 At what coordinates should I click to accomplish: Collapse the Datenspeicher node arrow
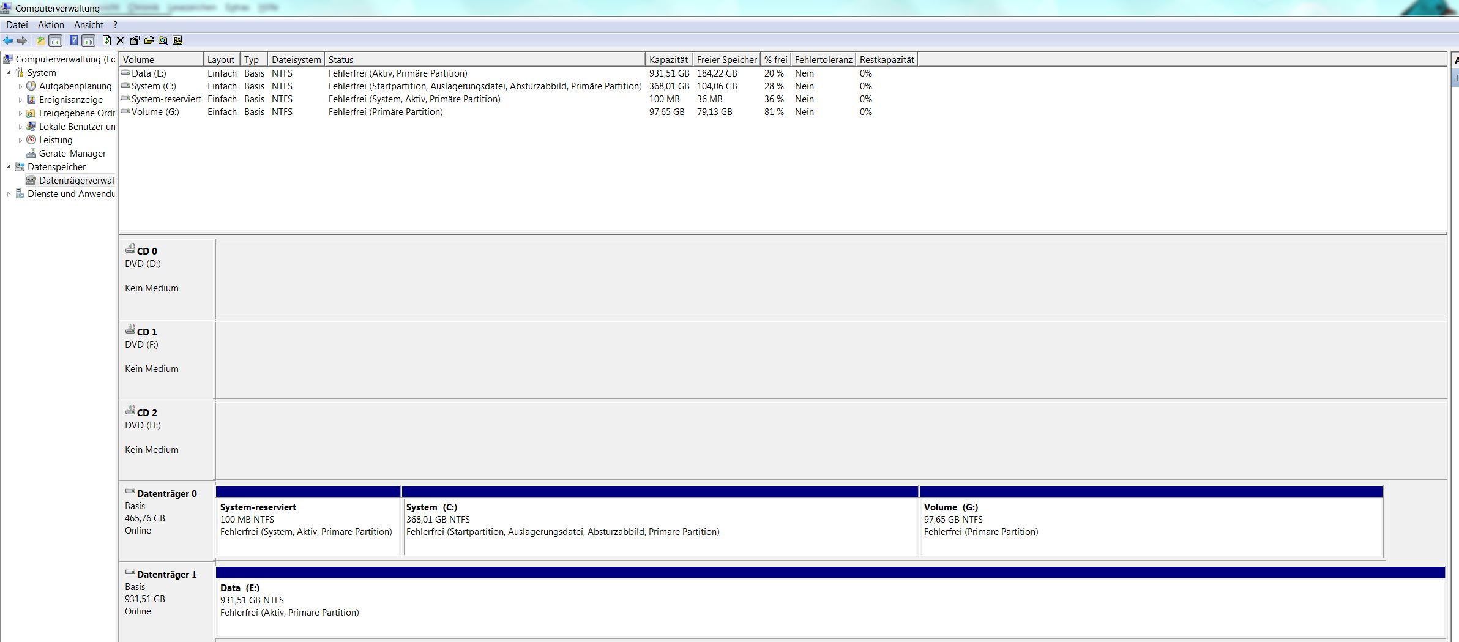point(9,167)
